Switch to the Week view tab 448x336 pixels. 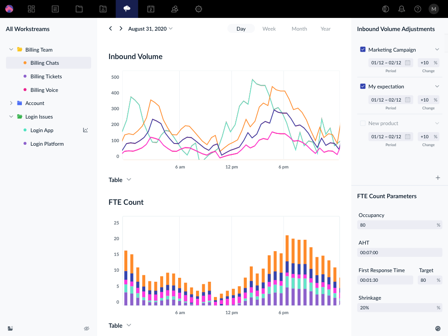coord(269,28)
